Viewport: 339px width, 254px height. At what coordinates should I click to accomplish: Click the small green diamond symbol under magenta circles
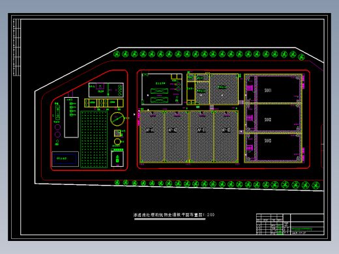(x=57, y=141)
